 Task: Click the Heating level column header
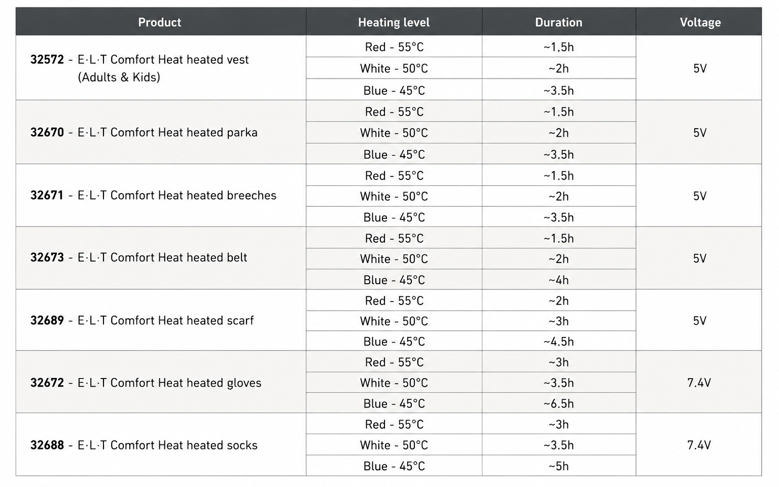coord(394,22)
